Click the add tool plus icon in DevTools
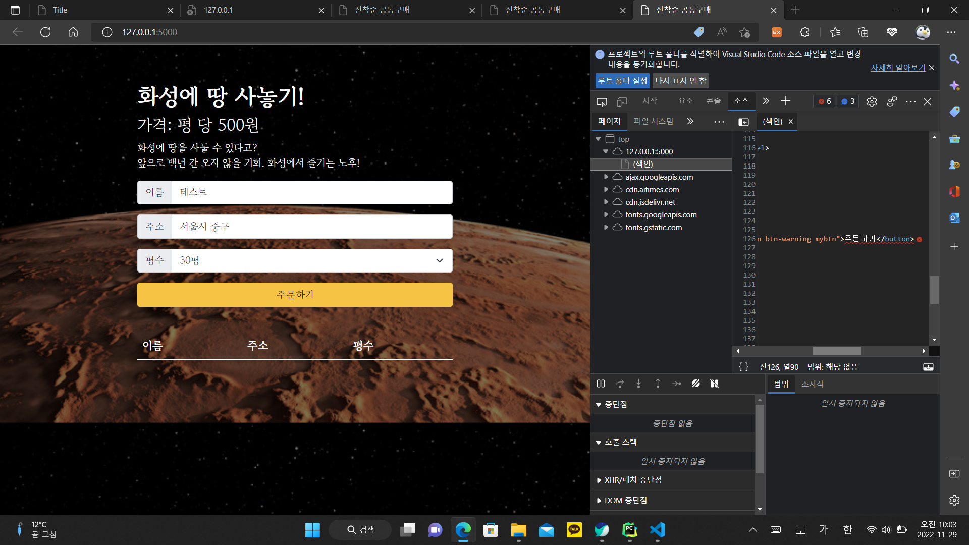The image size is (969, 545). coord(786,101)
